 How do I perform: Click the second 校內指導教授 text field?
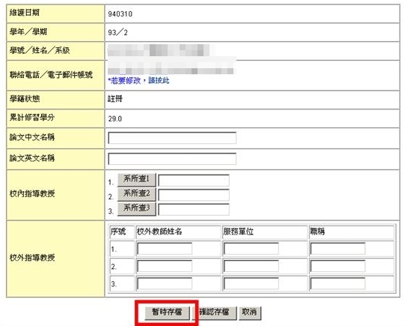click(194, 195)
